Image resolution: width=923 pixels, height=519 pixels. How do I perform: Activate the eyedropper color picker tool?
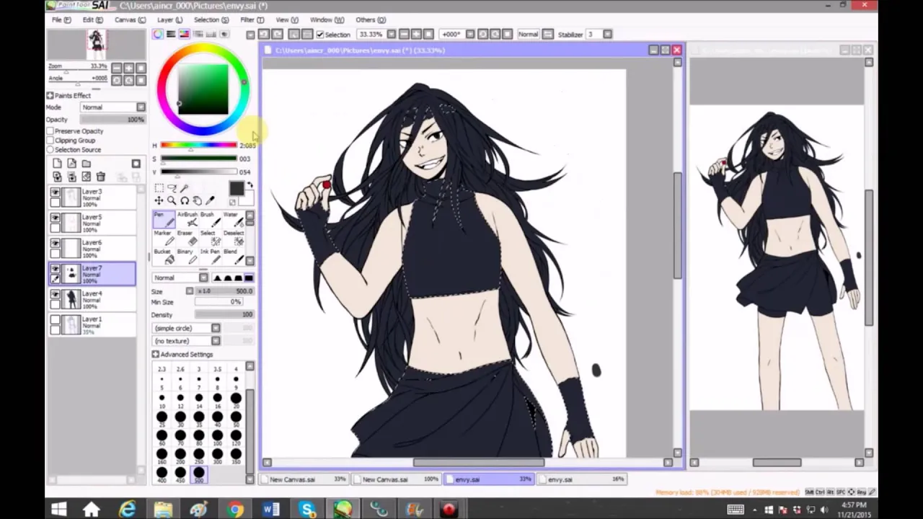(x=211, y=200)
